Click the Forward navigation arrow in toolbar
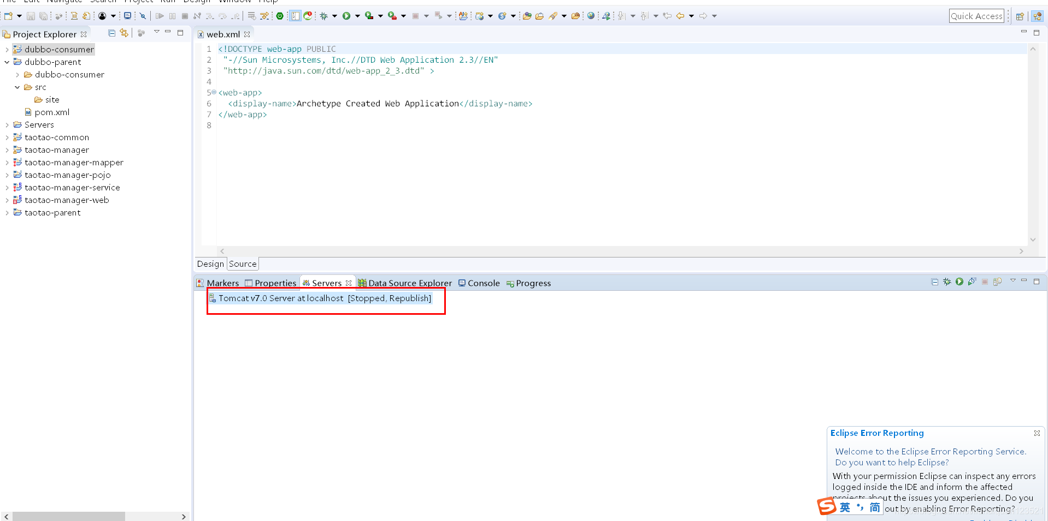Viewport: 1048px width, 521px height. [x=703, y=16]
